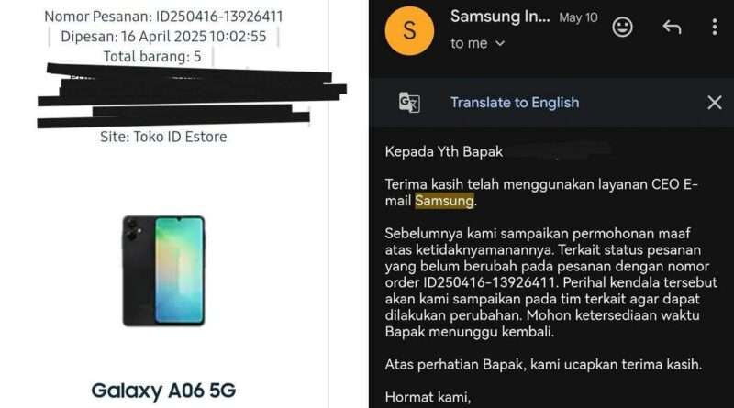Screen dimensions: 734x408
Task: Click the Google Translate icon
Action: point(409,103)
